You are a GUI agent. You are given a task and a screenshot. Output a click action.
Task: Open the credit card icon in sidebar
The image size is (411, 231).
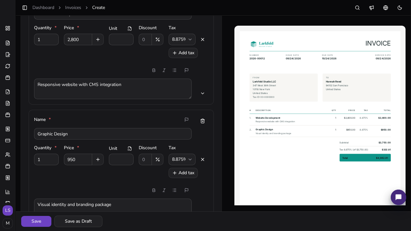click(8, 141)
